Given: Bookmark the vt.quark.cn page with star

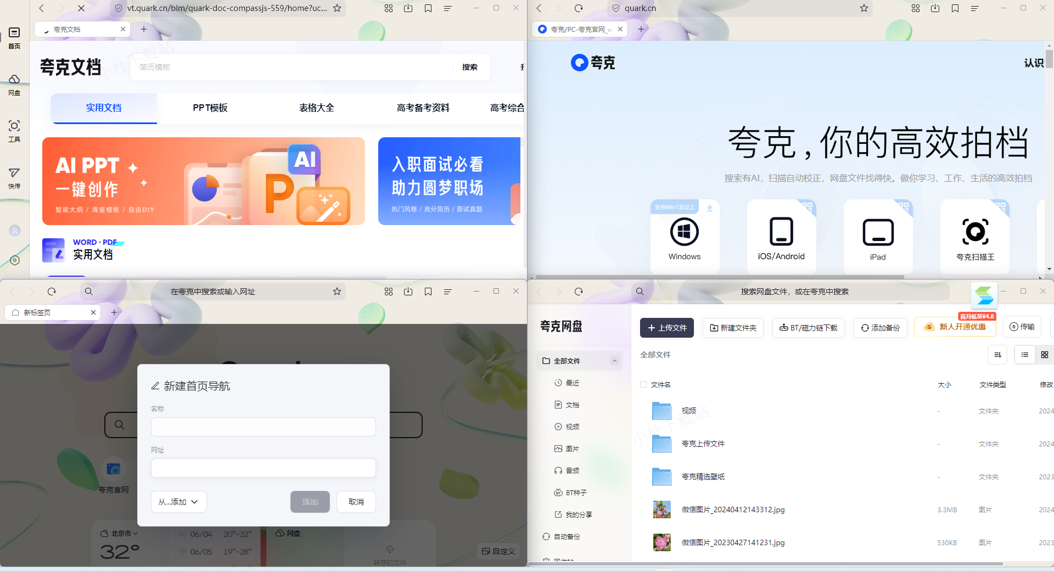Looking at the screenshot, I should click(x=337, y=8).
